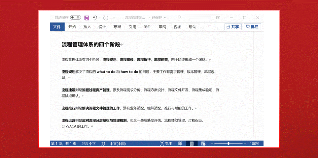318x158 pixels.
Task: Switch to the 布局 (Layout) tab
Action: click(117, 27)
